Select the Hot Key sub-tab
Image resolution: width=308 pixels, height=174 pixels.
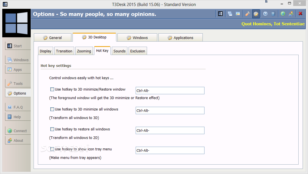(102, 50)
